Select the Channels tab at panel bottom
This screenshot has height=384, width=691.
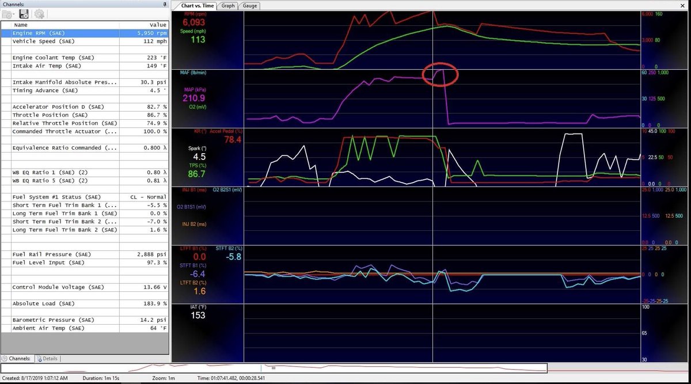[x=16, y=358]
